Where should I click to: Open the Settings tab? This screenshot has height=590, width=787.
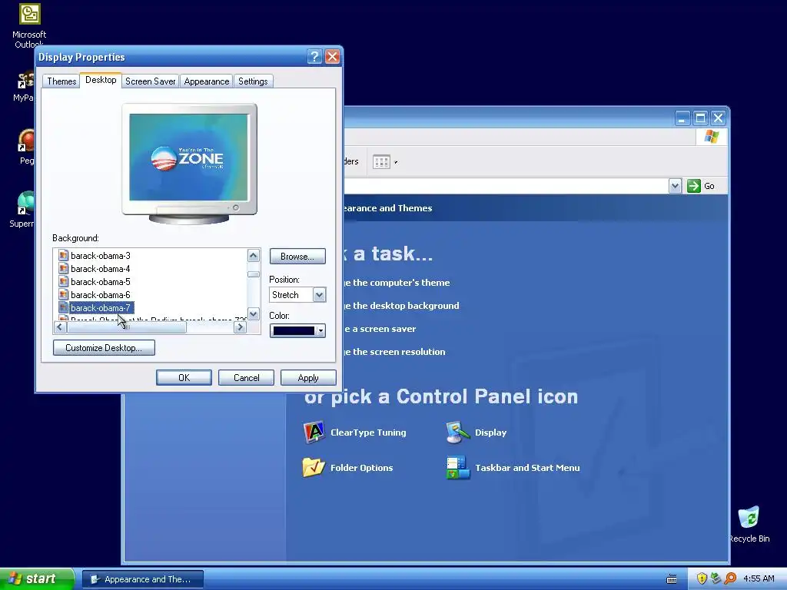pyautogui.click(x=253, y=81)
